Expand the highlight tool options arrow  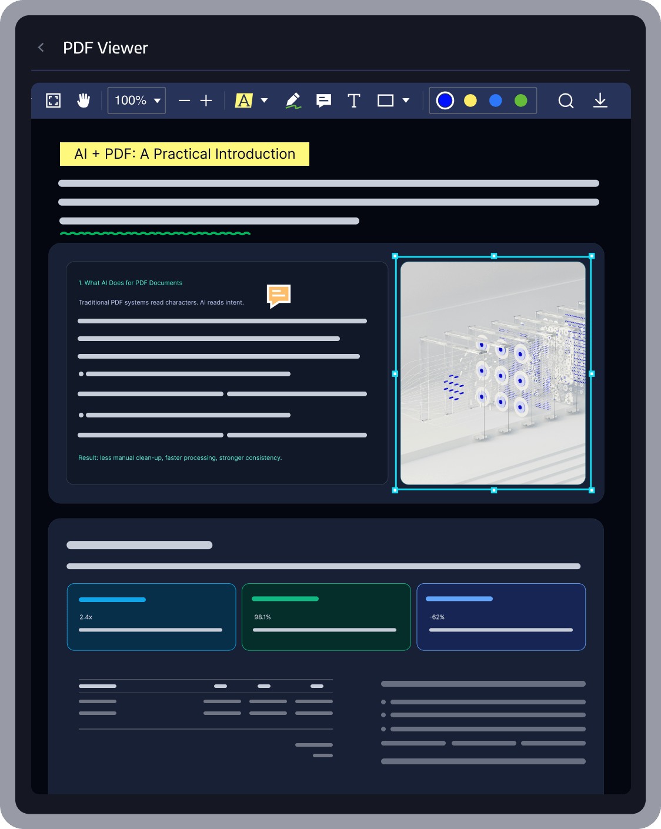265,101
